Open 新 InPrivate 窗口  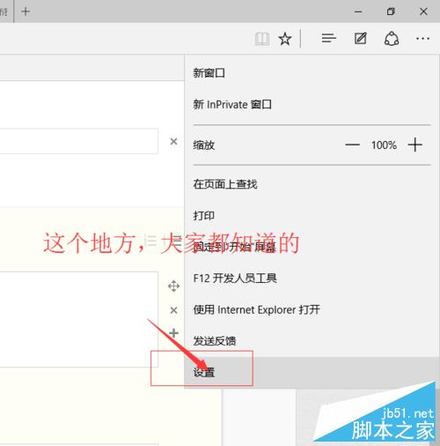(x=312, y=105)
